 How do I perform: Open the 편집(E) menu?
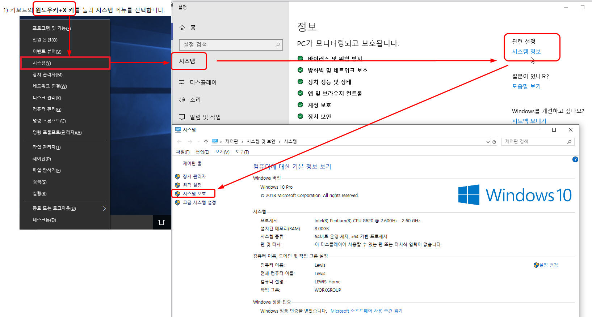tap(202, 152)
